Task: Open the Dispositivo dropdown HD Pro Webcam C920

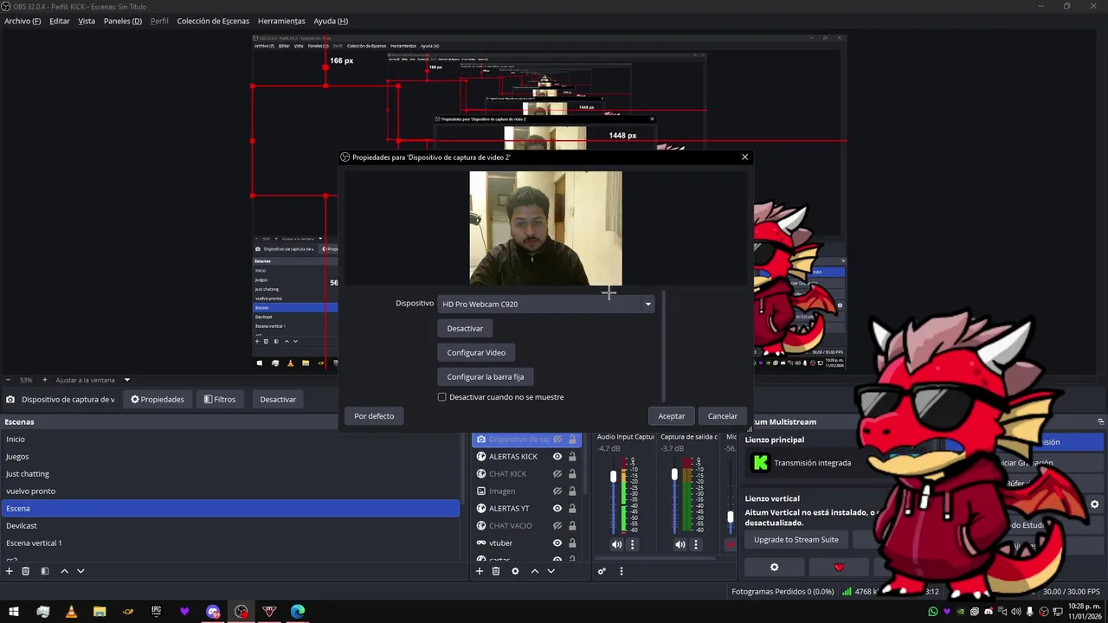Action: (546, 304)
